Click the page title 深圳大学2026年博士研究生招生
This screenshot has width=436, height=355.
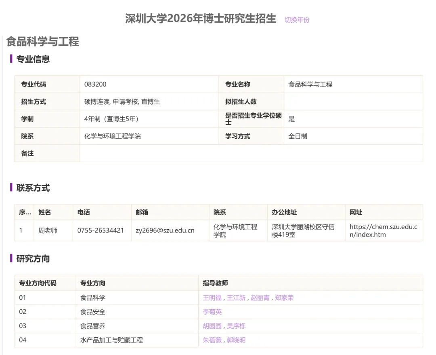pos(201,19)
